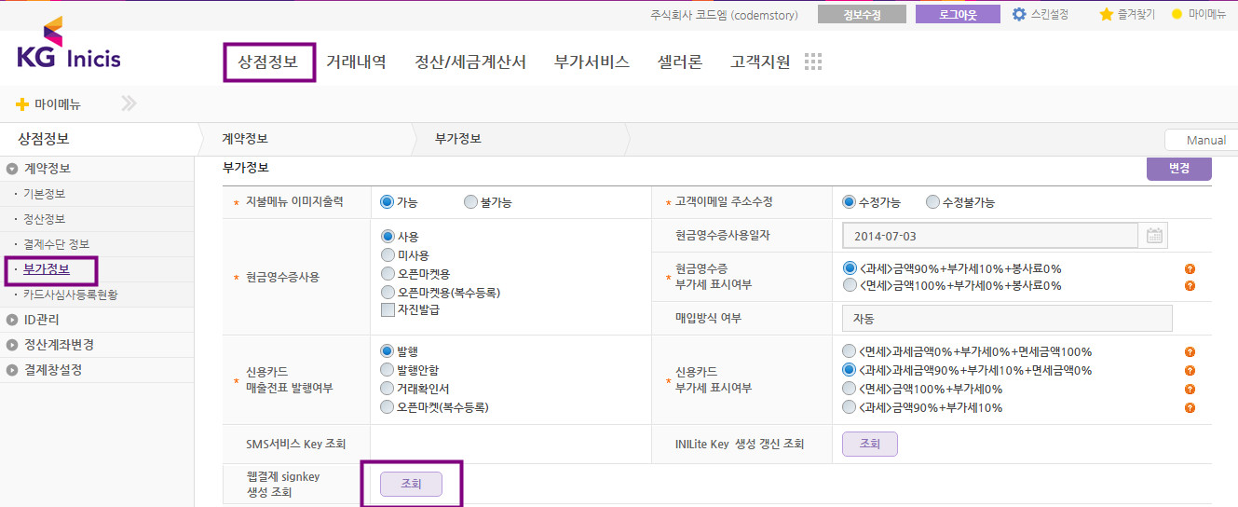Image resolution: width=1238 pixels, height=507 pixels.
Task: Select 가능 for 지불메뉴 이미지출력
Action: [x=388, y=202]
